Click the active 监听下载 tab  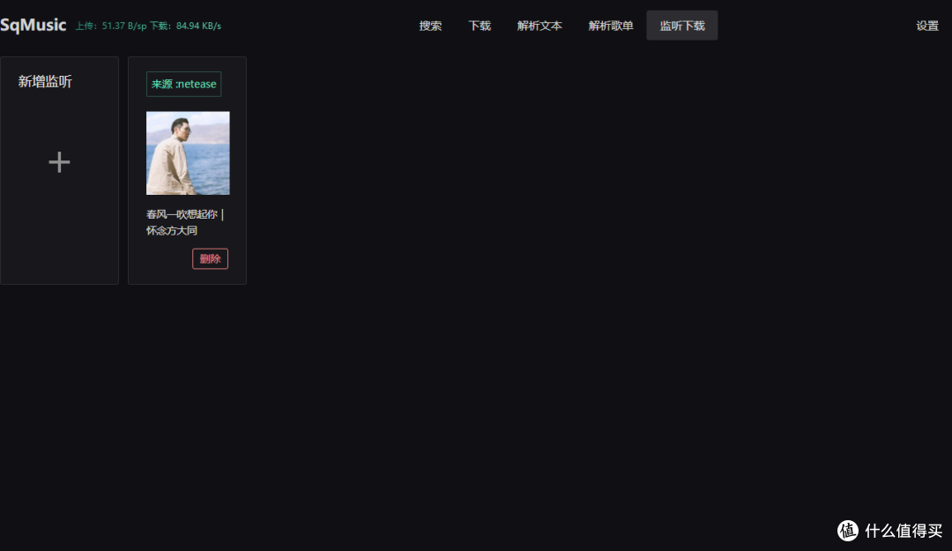tap(682, 26)
